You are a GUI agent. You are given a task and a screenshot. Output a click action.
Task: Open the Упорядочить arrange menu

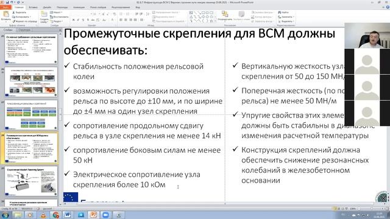tap(225, 16)
